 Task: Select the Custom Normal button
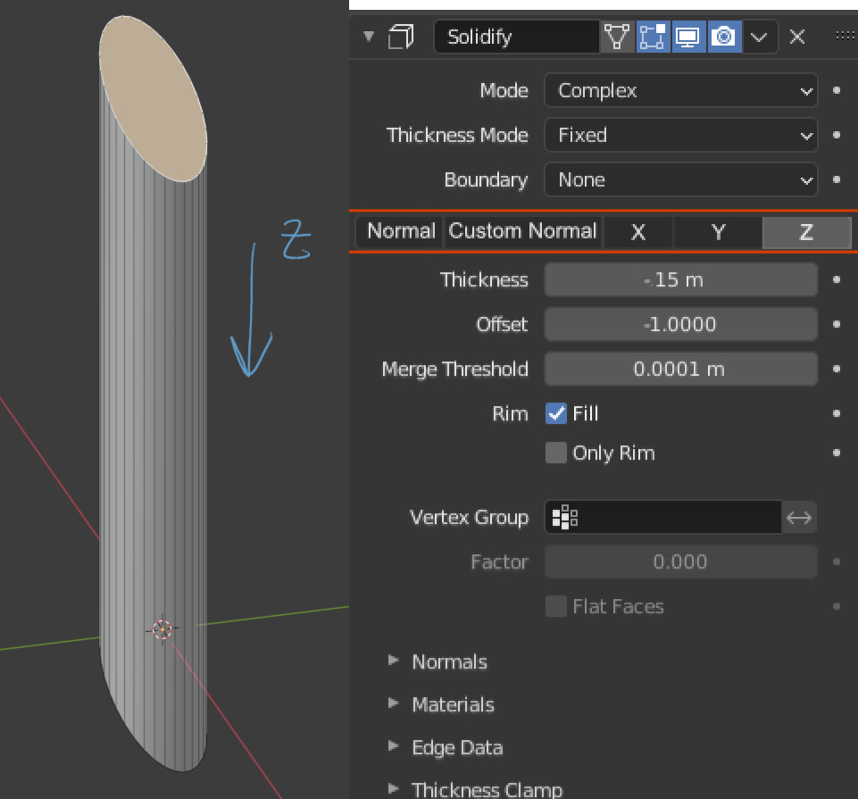tap(522, 231)
